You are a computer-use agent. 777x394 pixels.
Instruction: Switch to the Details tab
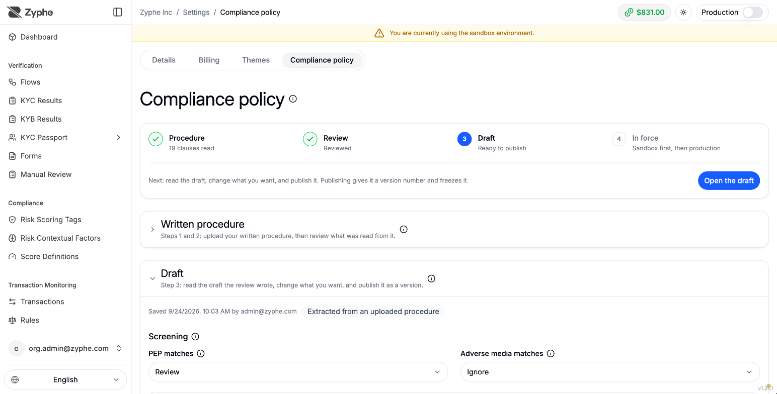pos(164,60)
